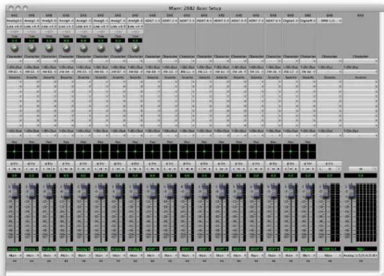Image resolution: width=384 pixels, height=276 pixels.
Task: Open the ADAT 1 input source dropdown
Action: click(x=152, y=21)
